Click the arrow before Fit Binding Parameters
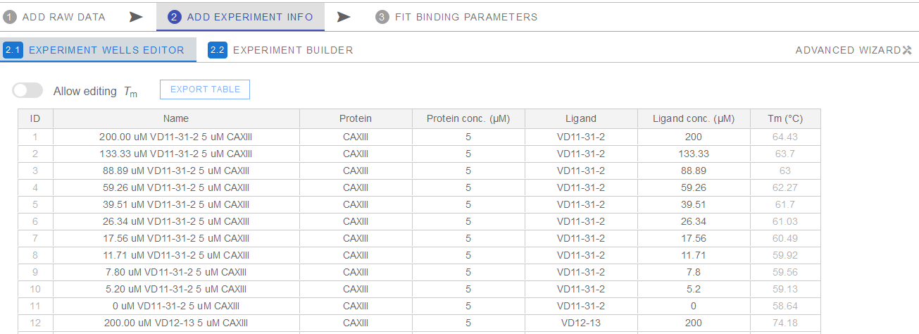Image resolution: width=919 pixels, height=334 pixels. click(344, 17)
